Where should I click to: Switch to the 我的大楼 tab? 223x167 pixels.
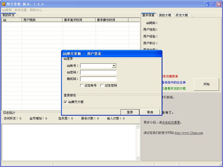point(165,15)
